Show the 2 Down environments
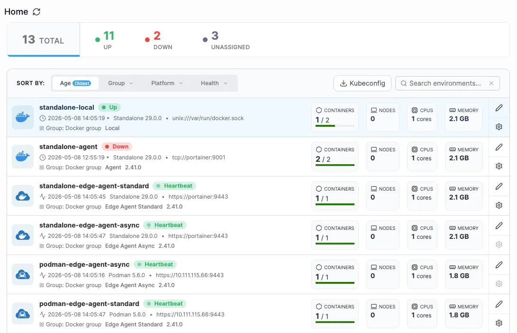Screen dimensions: 517x333 tap(159, 40)
